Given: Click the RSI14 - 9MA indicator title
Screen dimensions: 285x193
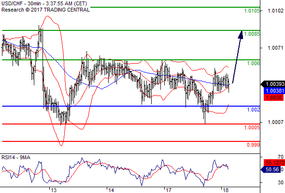Looking at the screenshot, I should pyautogui.click(x=16, y=157).
